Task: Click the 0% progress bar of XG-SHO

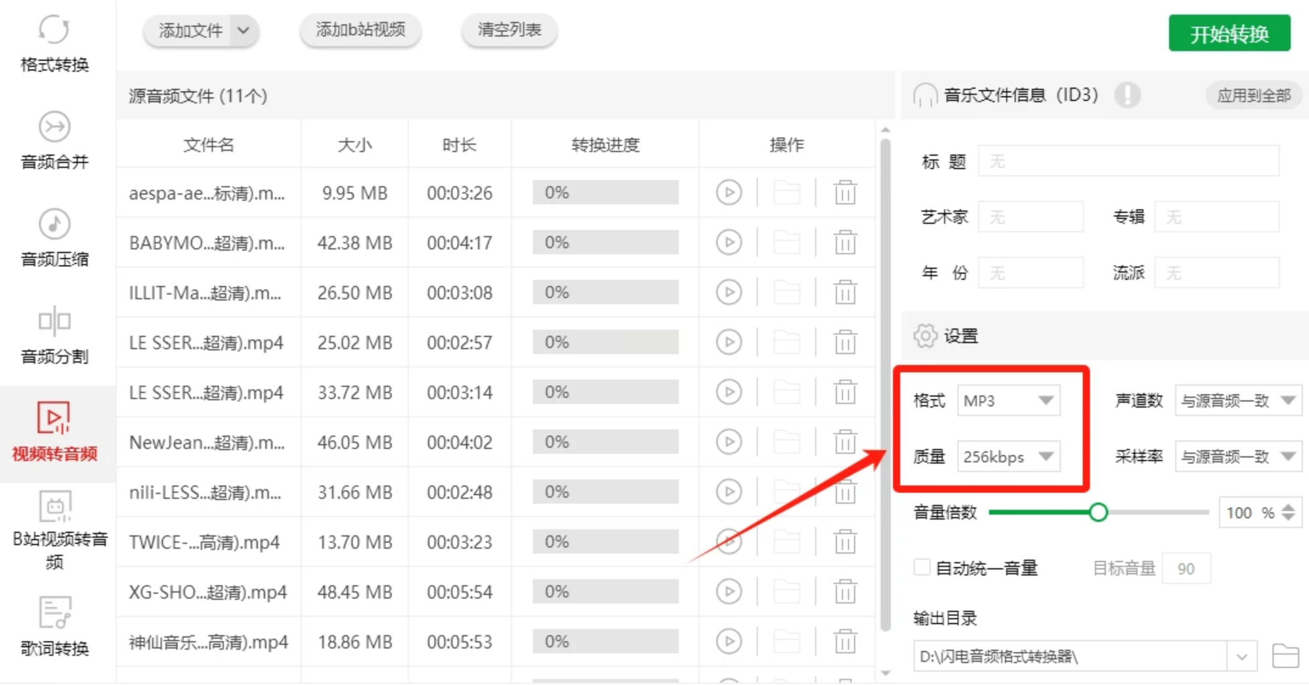Action: [x=605, y=592]
